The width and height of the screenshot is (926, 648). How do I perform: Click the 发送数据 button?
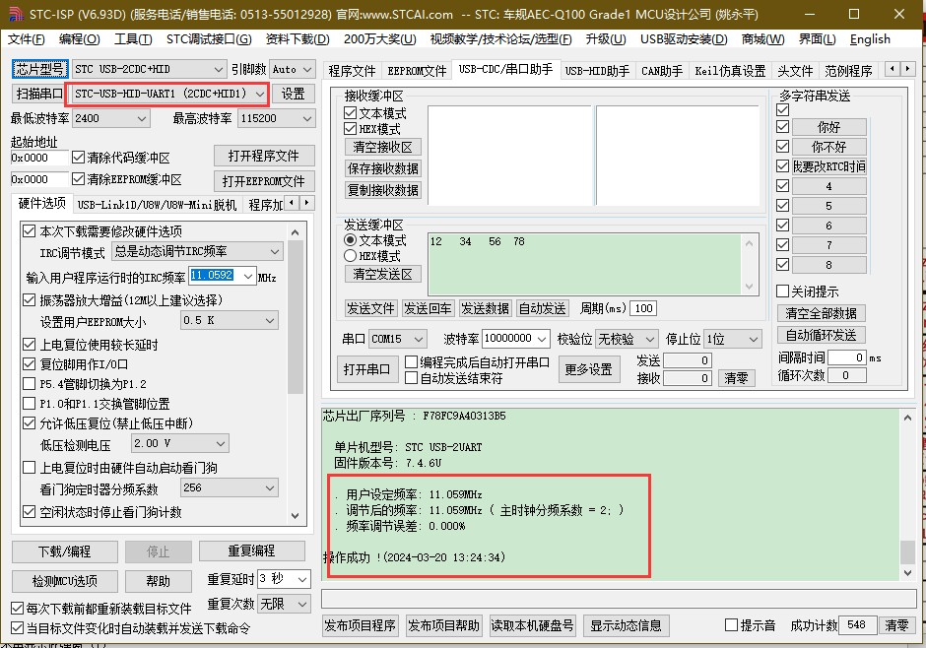[485, 308]
